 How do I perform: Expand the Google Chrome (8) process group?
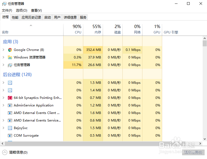[x=4, y=50]
